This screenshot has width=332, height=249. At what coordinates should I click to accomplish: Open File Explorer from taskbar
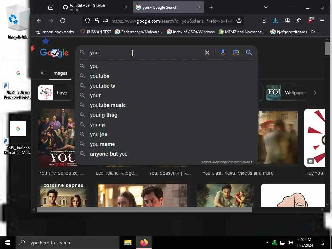(x=128, y=243)
